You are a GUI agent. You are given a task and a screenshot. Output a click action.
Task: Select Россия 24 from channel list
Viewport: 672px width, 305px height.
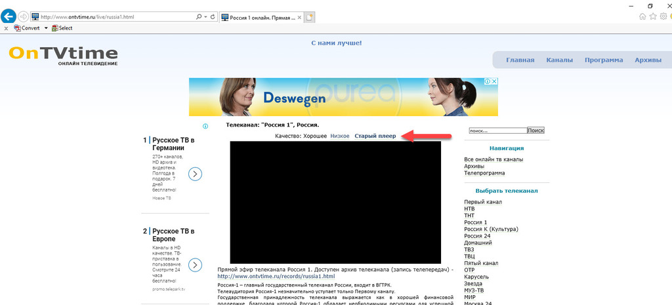coord(477,236)
